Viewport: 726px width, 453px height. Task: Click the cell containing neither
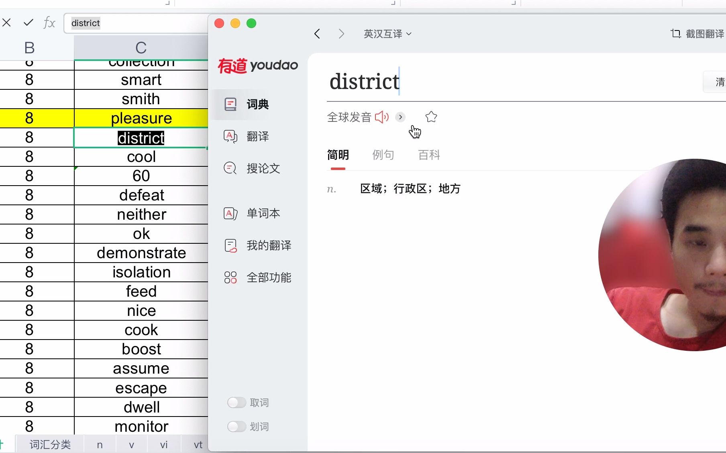141,214
